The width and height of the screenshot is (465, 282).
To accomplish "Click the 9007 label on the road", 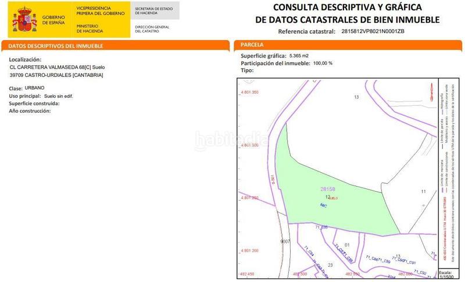I will [285, 241].
